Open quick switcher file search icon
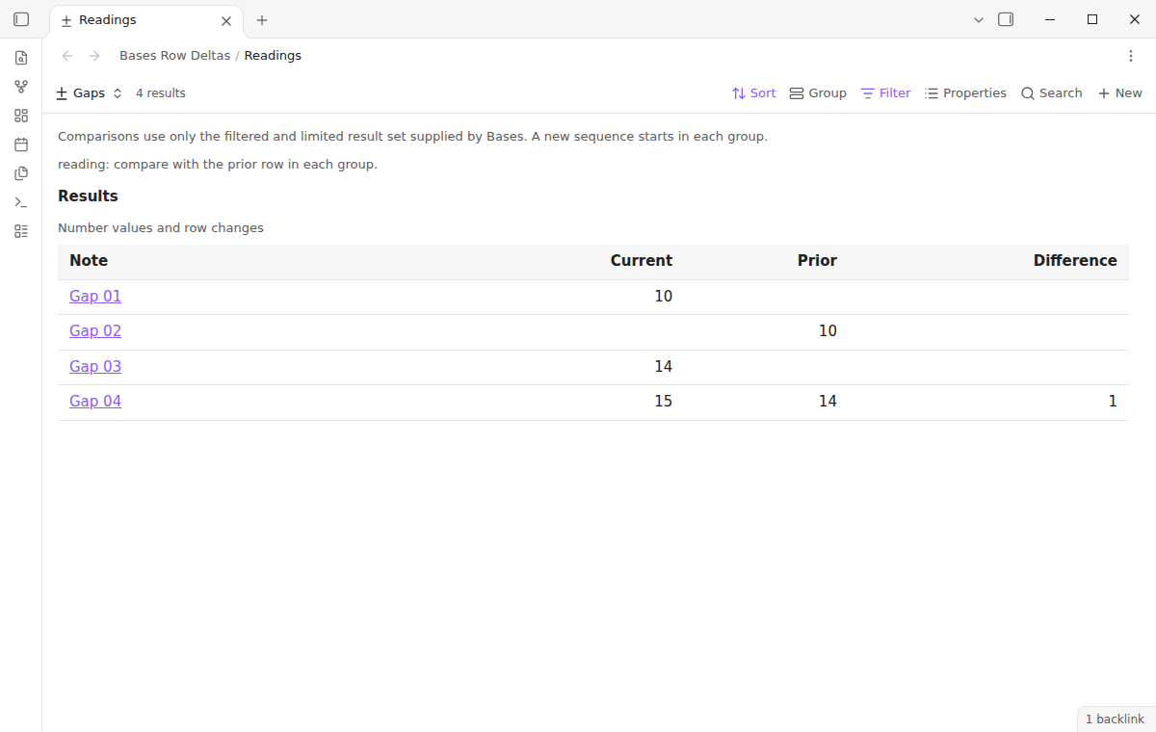1156x732 pixels. tap(21, 58)
